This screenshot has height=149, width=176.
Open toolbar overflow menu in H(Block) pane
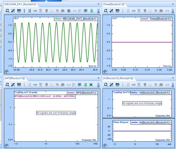[x=173, y=85]
